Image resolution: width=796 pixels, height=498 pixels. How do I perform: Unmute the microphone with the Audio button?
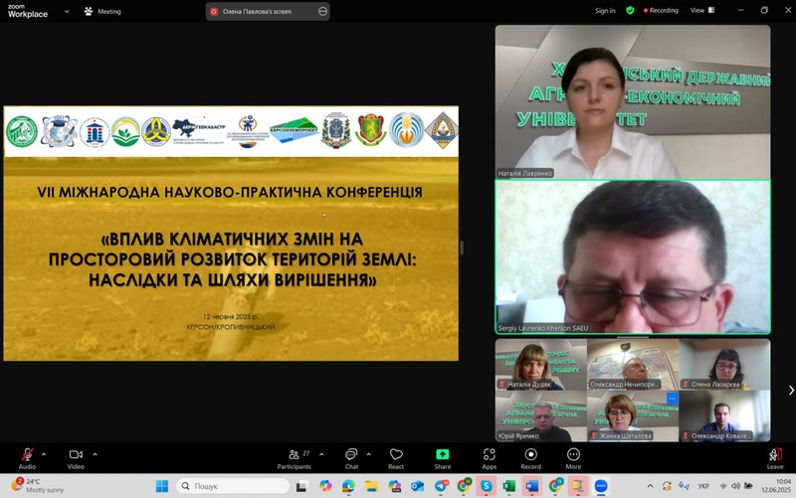point(27,456)
